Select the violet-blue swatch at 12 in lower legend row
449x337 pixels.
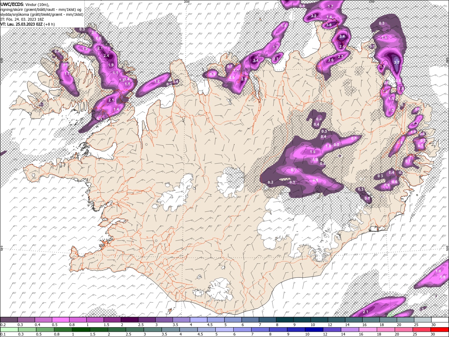(x=332, y=330)
